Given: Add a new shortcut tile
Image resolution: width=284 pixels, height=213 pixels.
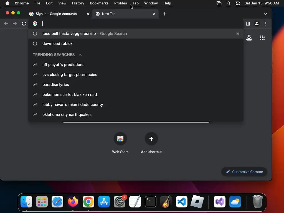Looking at the screenshot, I should click(151, 143).
